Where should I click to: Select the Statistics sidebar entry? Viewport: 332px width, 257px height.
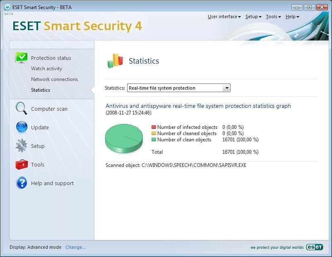[x=41, y=90]
